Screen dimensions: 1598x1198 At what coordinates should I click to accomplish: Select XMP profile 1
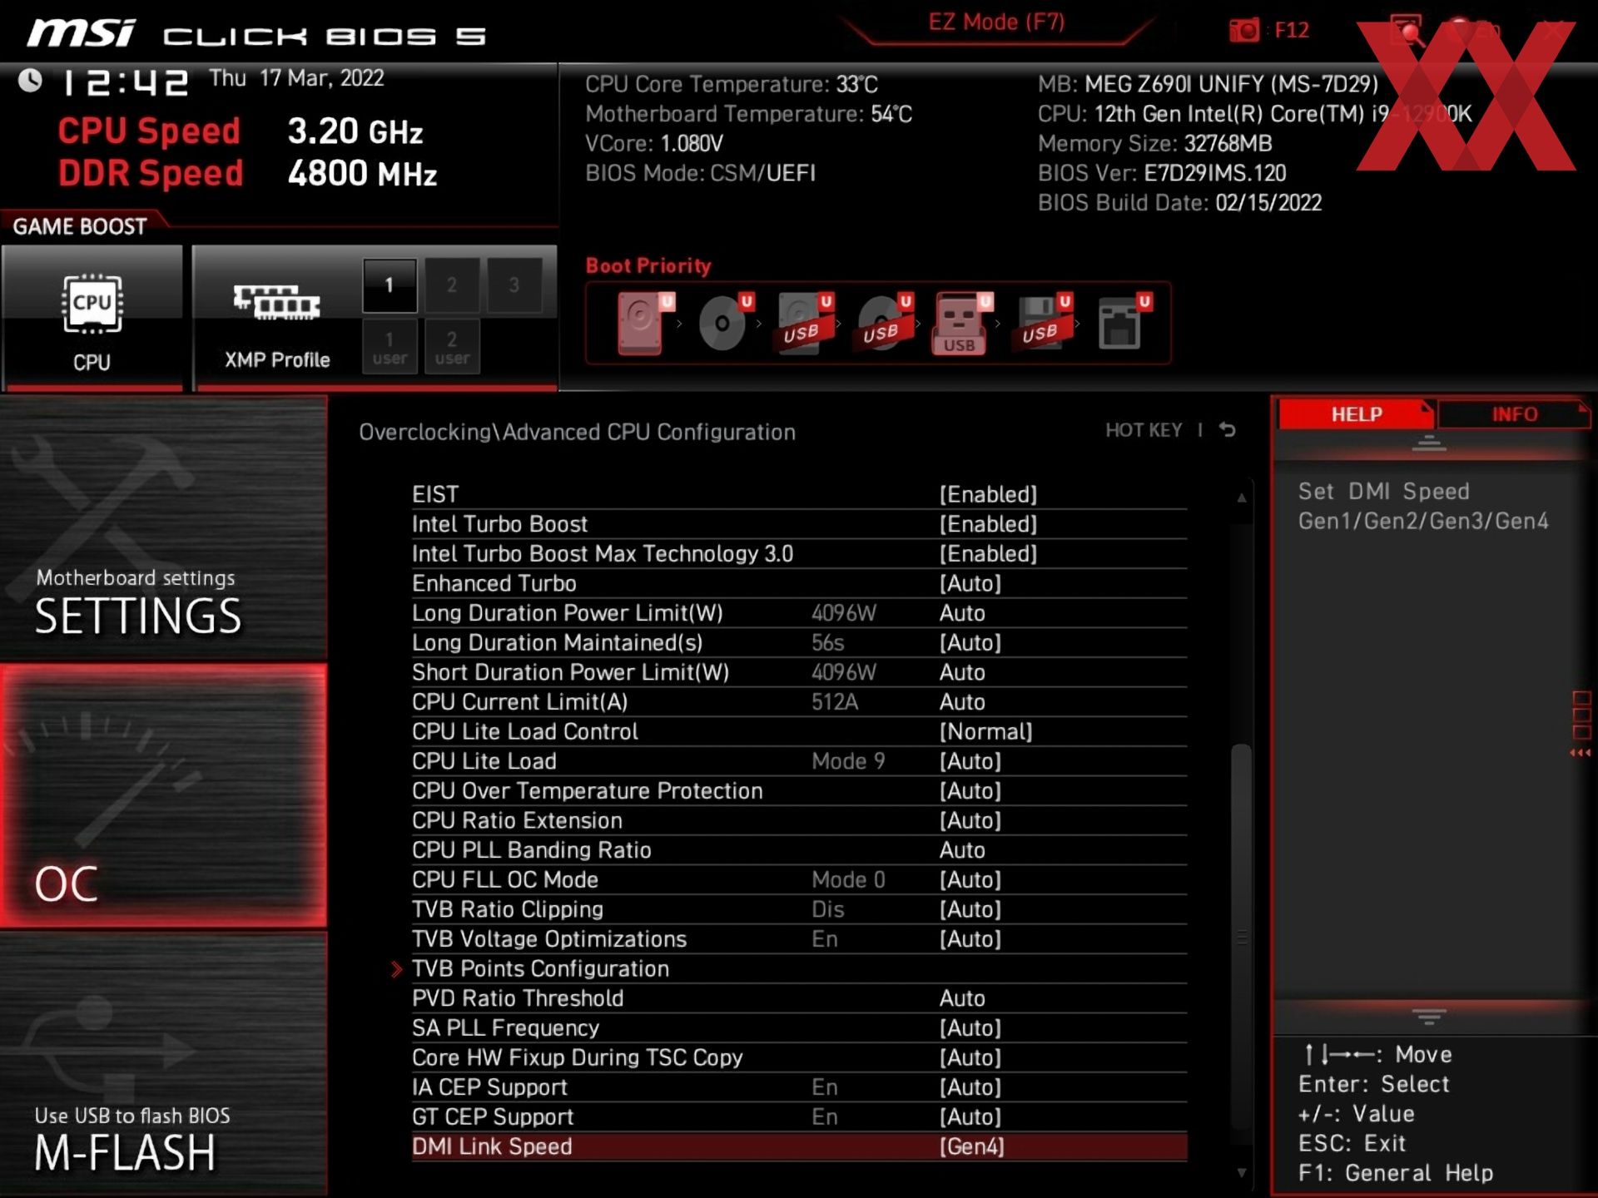pos(389,285)
